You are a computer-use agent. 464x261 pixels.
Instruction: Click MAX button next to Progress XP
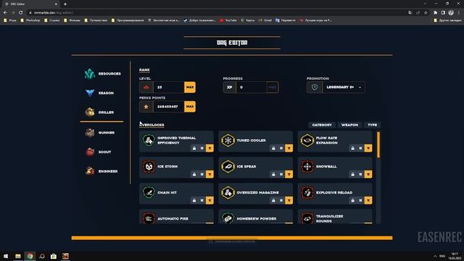pyautogui.click(x=273, y=87)
